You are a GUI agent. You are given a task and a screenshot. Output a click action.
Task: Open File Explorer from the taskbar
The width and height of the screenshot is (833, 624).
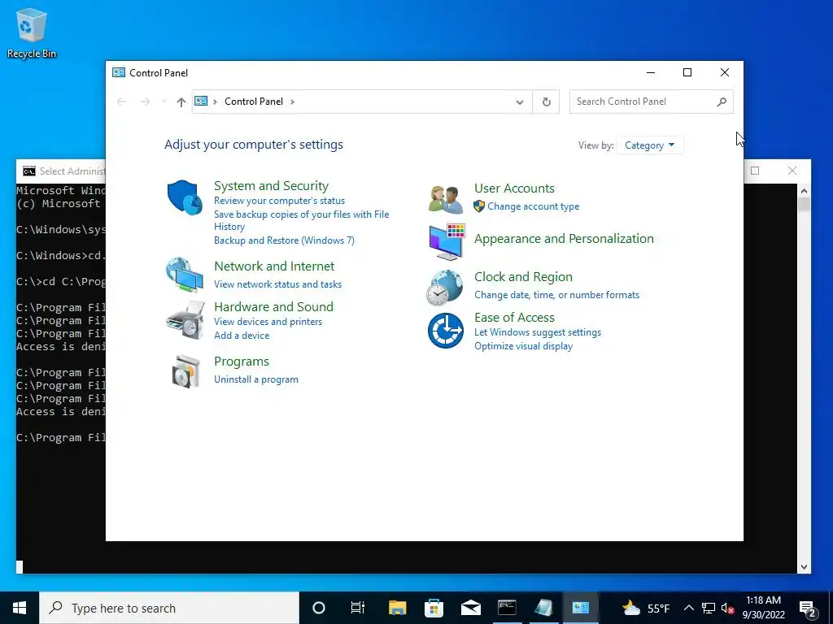[x=397, y=608]
